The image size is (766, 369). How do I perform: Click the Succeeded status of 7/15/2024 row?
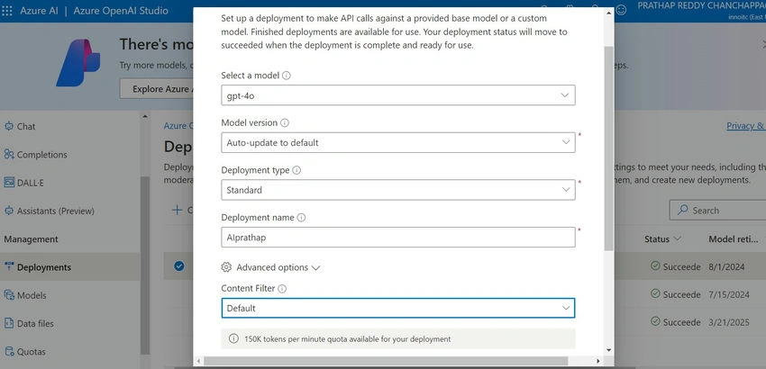676,294
